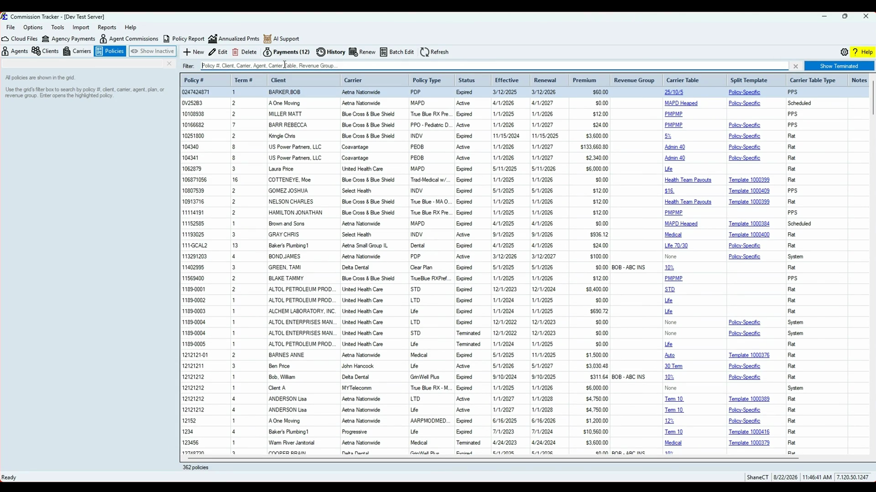Open Cloud Files from the toolbar
The width and height of the screenshot is (876, 492).
pyautogui.click(x=20, y=39)
